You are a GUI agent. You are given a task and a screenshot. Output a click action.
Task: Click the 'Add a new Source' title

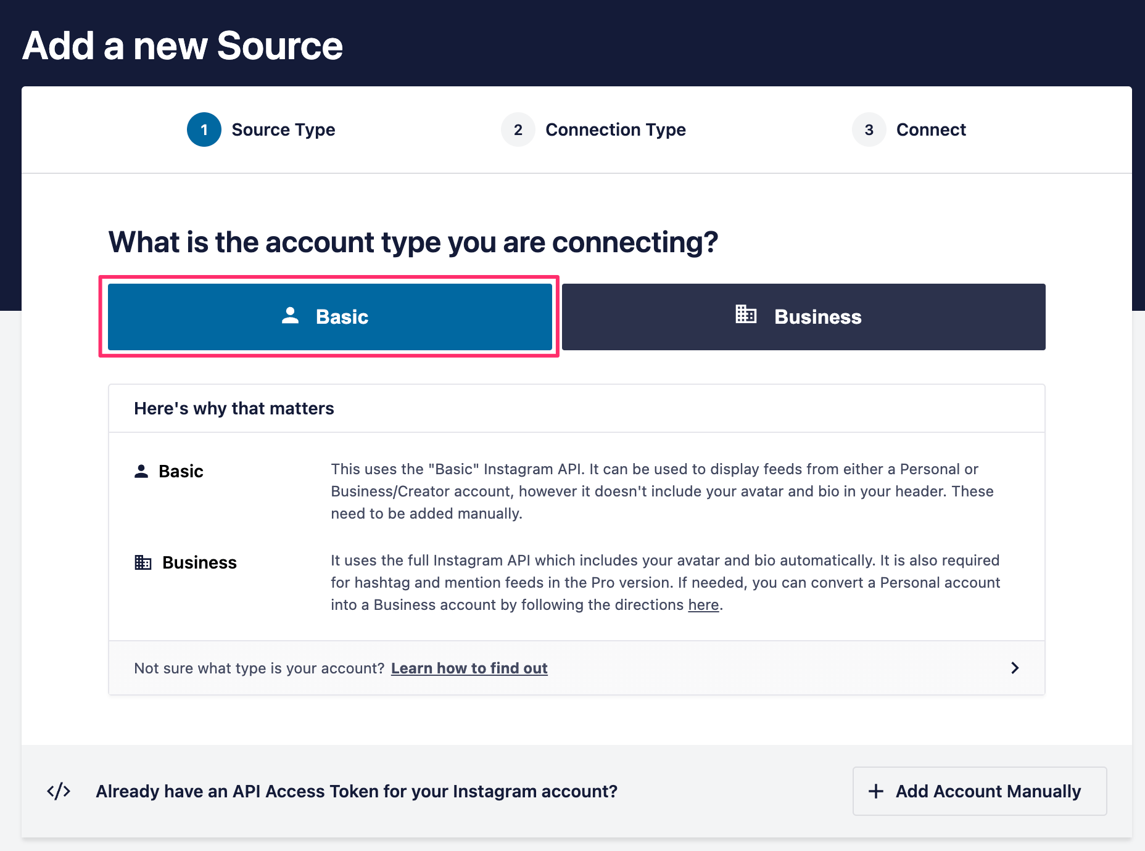[x=183, y=46]
